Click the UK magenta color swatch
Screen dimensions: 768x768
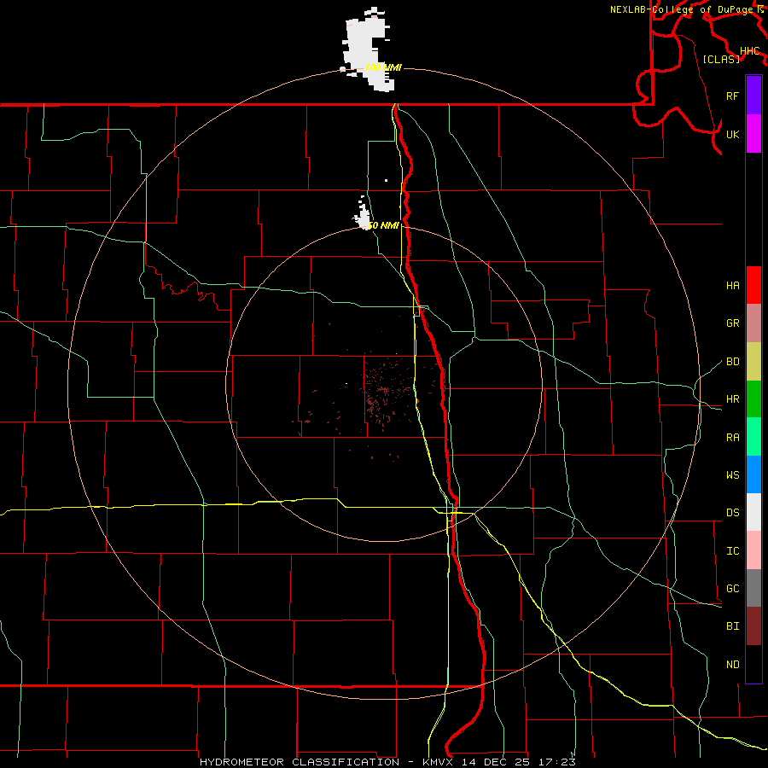pos(753,133)
